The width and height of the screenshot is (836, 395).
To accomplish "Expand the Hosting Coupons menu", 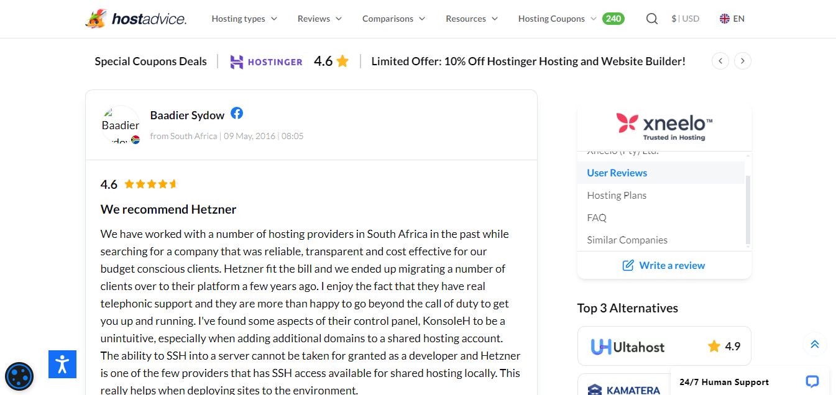I will [x=557, y=19].
